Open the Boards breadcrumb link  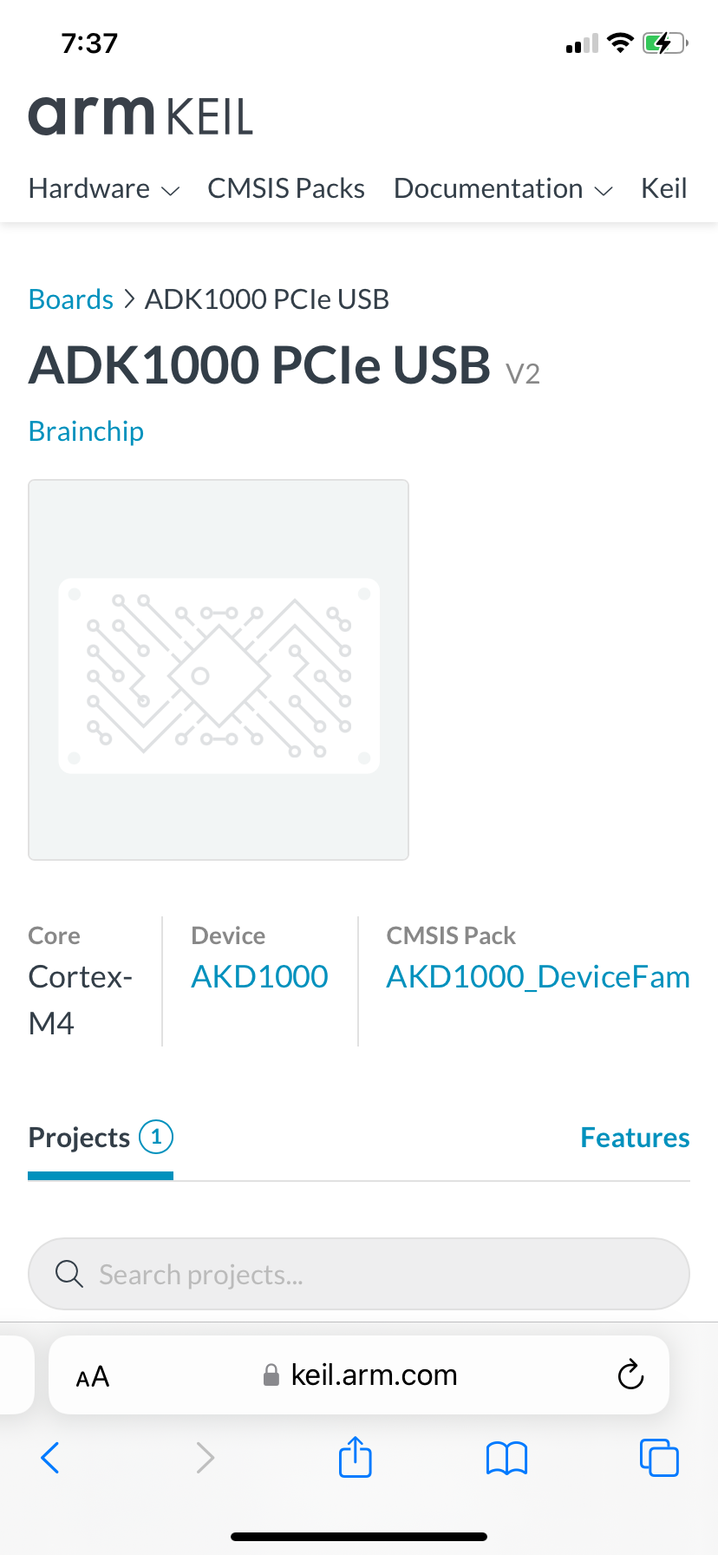pyautogui.click(x=71, y=299)
